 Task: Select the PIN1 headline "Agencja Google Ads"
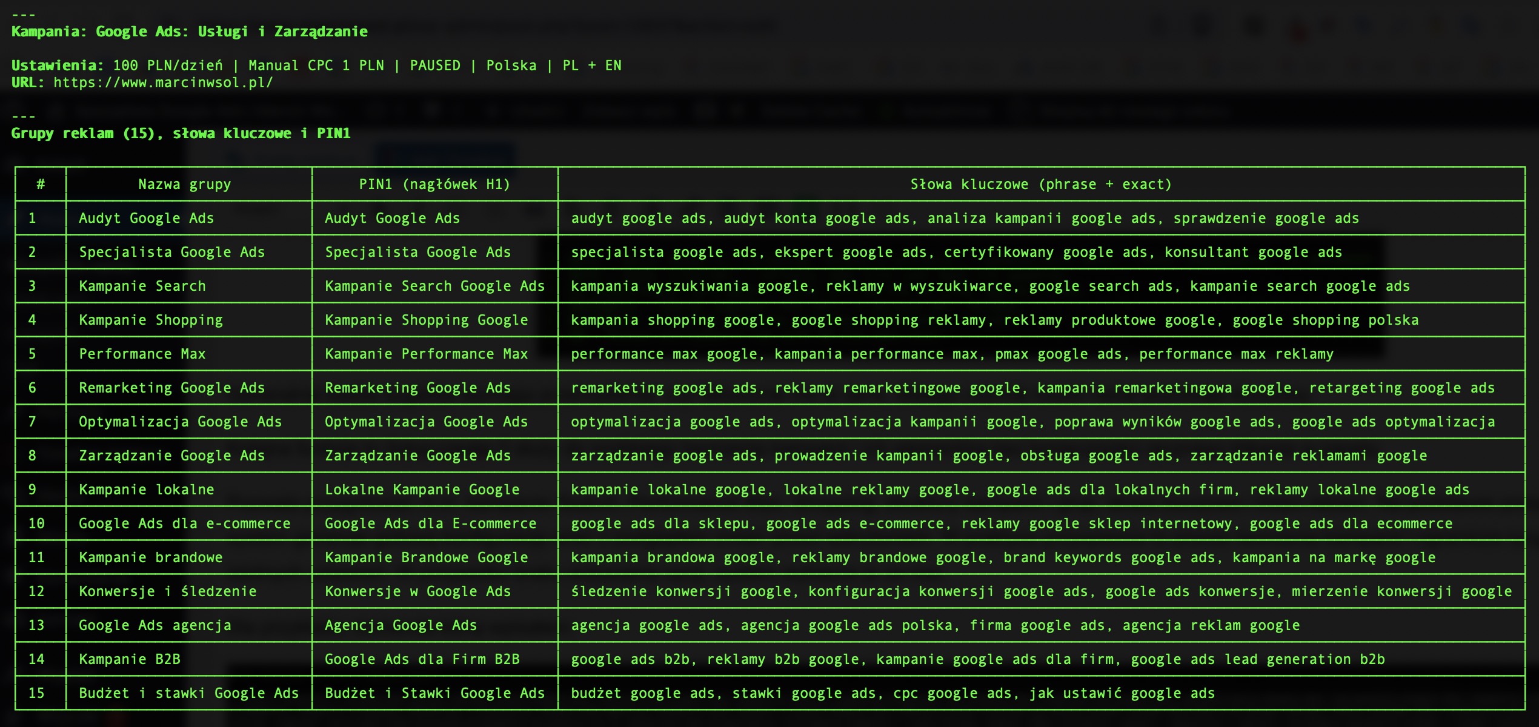tap(401, 625)
